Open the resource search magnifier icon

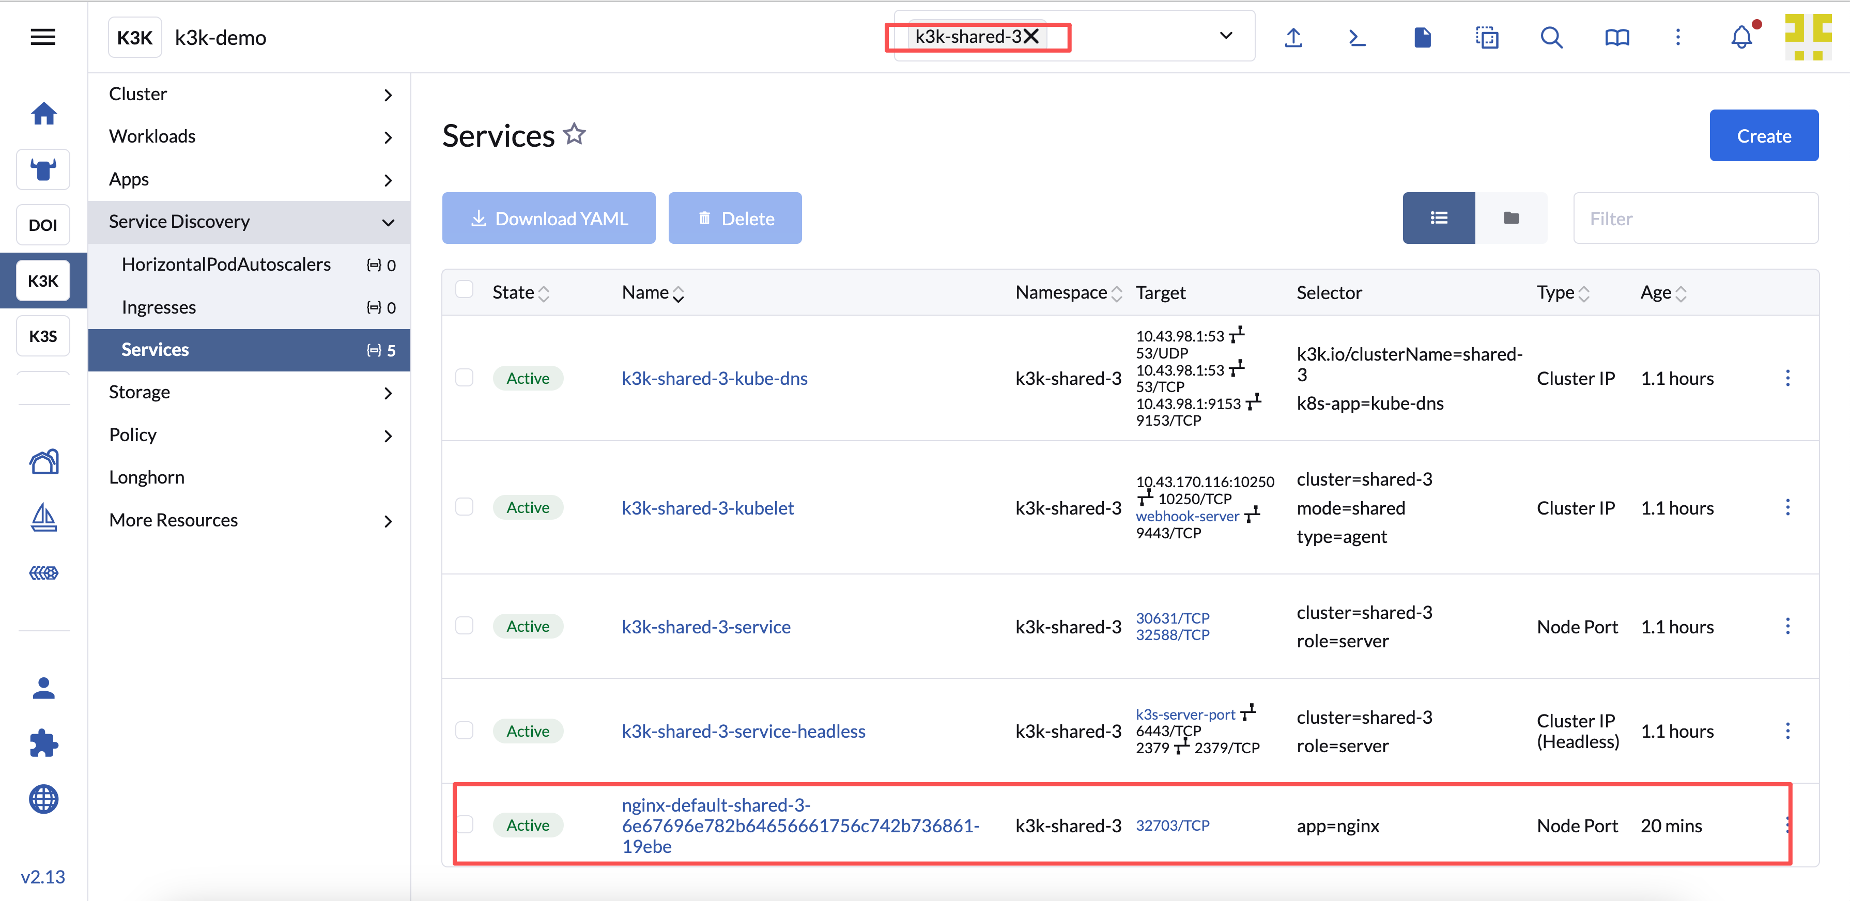1551,37
